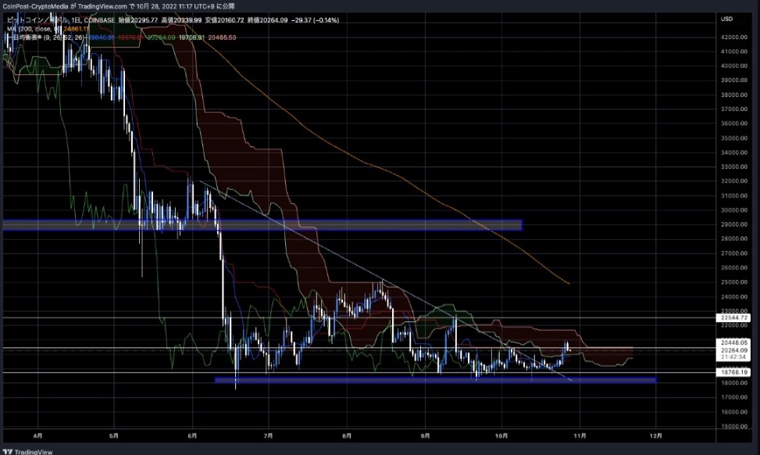Click the 32000.00 price axis label
760x455 pixels.
pos(734,181)
